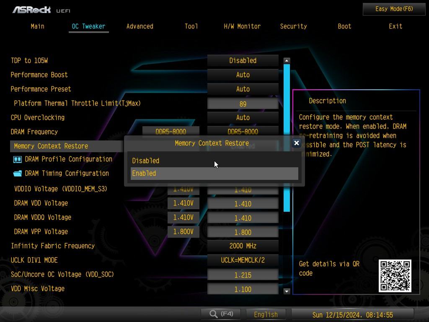Open the Performance Boost Auto dropdown
429x322 pixels.
tap(243, 75)
